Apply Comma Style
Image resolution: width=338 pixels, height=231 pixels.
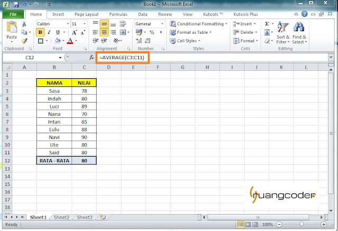[161, 32]
